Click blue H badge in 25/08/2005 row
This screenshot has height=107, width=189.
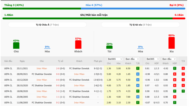pos(138,97)
